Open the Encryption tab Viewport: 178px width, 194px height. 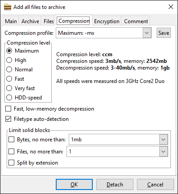[x=107, y=21]
